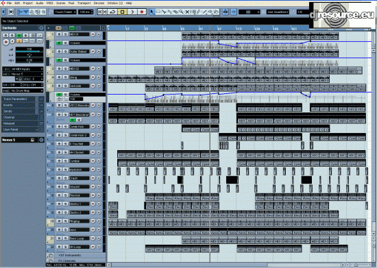The width and height of the screenshot is (377, 268).
Task: Click the horizontal scrollbar below arrangement
Action: pyautogui.click(x=226, y=265)
